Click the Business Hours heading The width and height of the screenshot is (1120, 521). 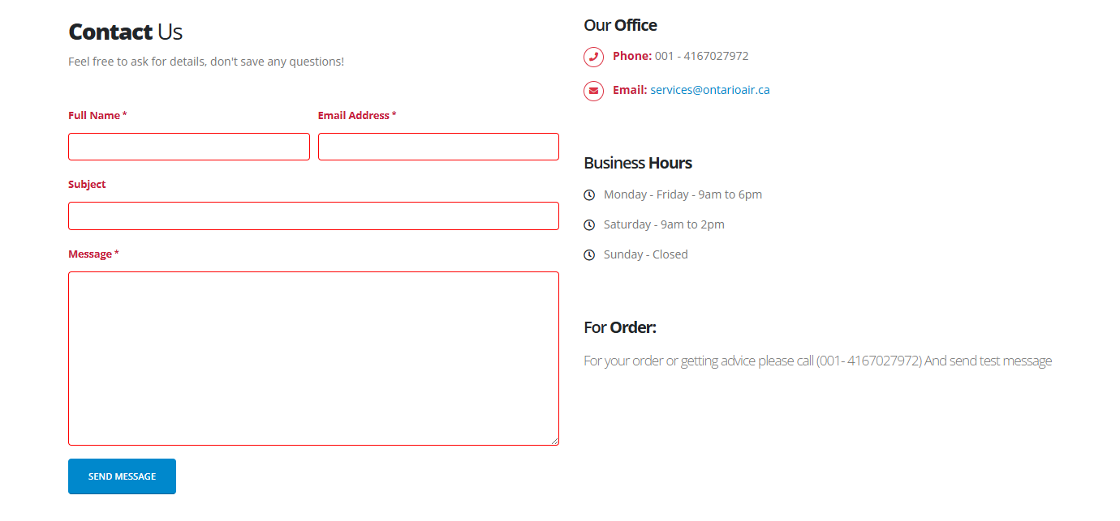[x=637, y=163]
